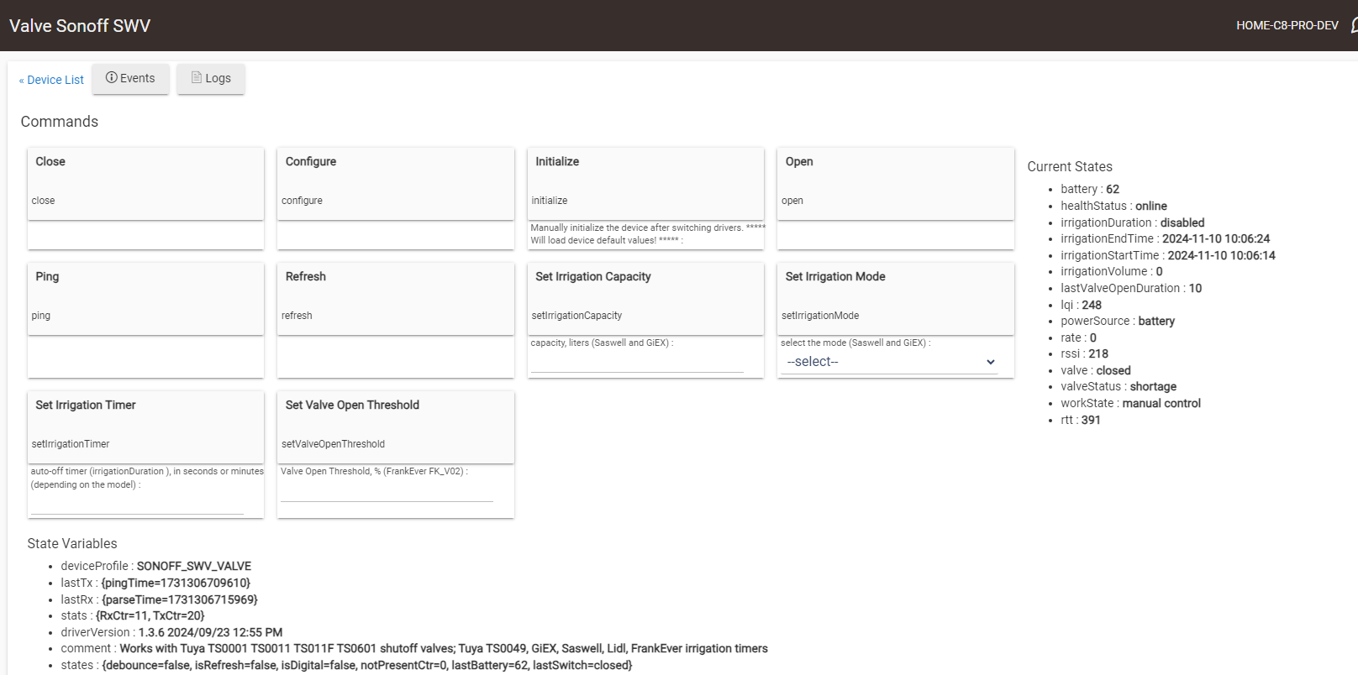This screenshot has height=675, width=1358.
Task: Click the Set Valve Open Threshold button
Action: coord(396,427)
